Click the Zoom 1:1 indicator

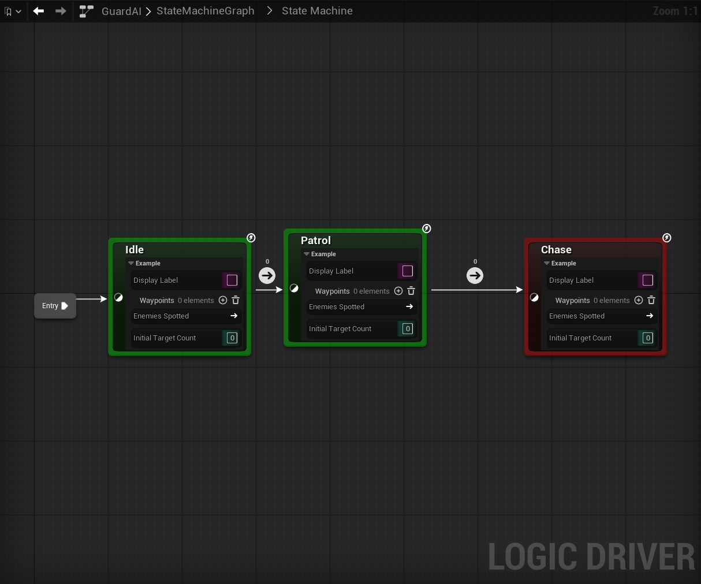(x=675, y=11)
